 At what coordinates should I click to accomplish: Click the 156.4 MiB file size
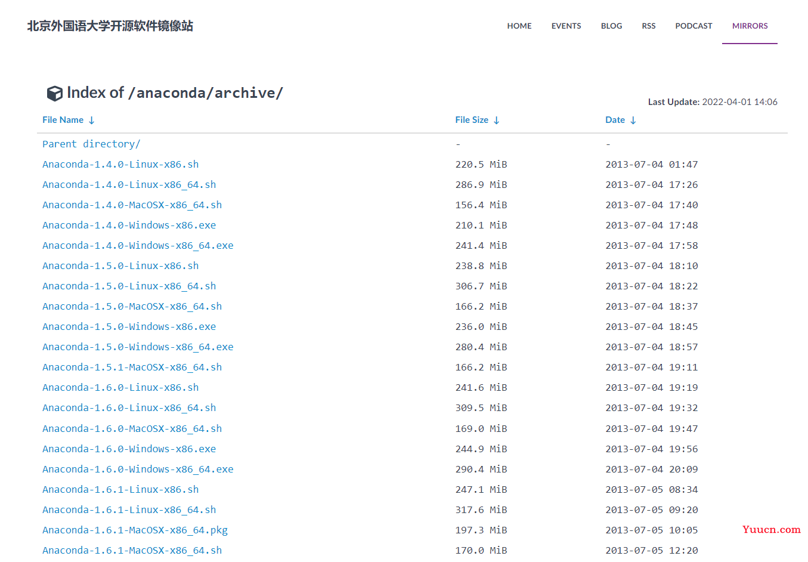coord(481,205)
